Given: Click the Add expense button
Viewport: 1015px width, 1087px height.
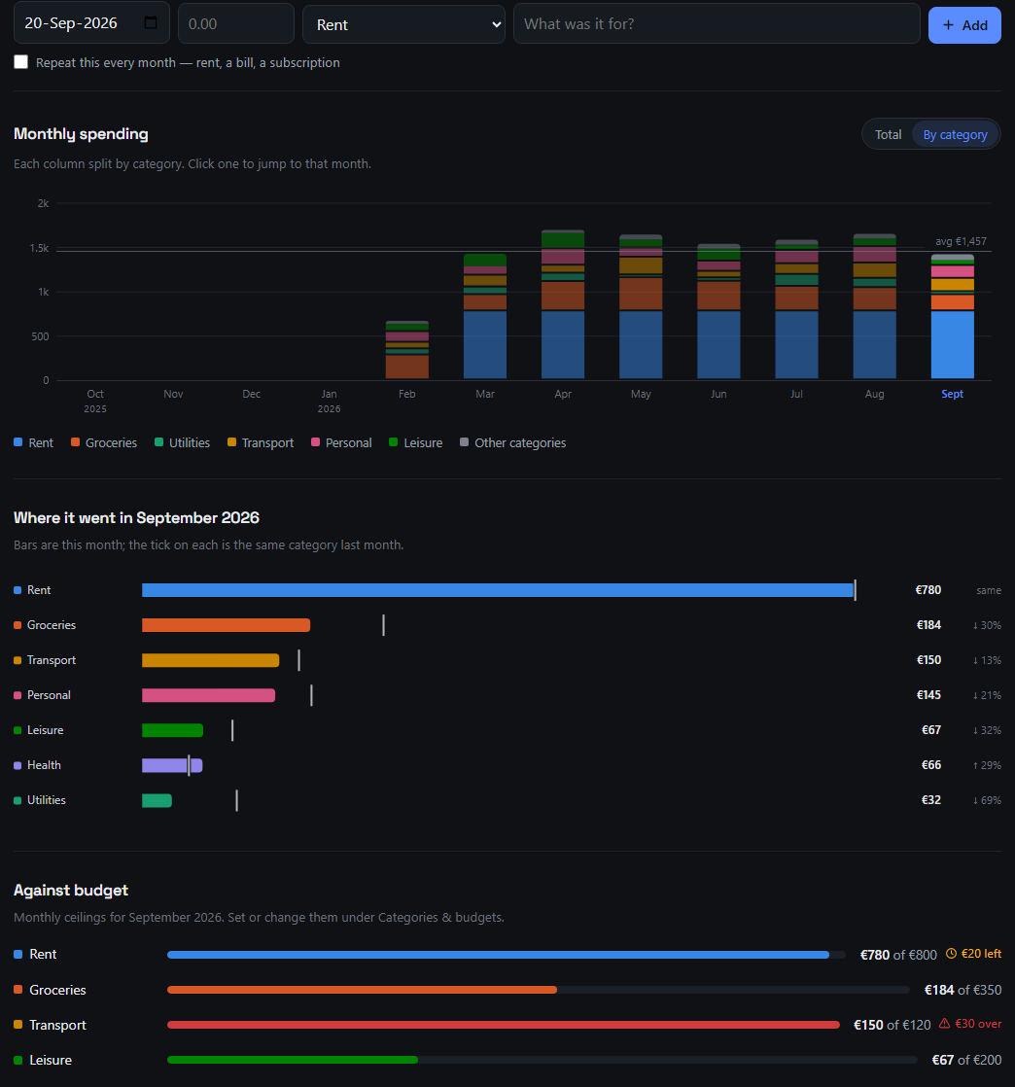Looking at the screenshot, I should click(964, 25).
